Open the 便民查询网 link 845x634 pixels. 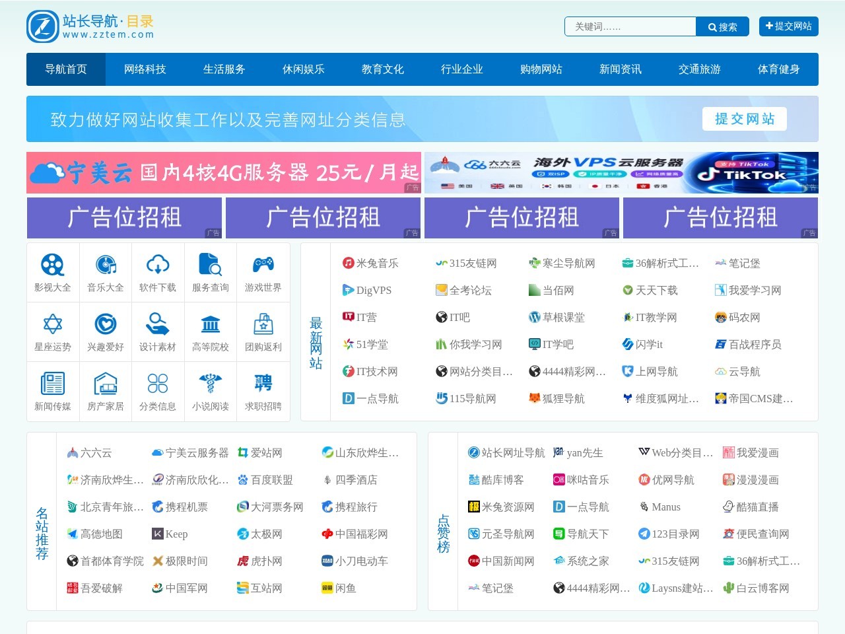762,534
